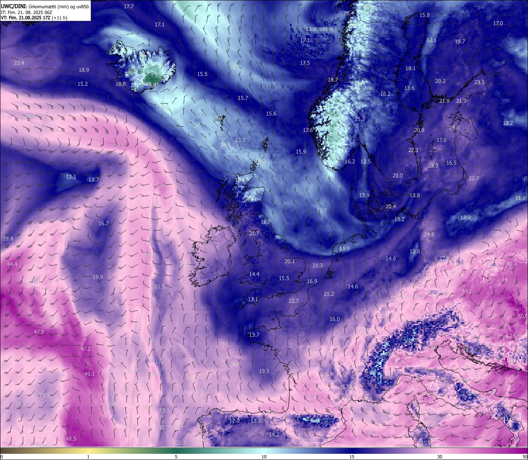528x460 pixels.
Task: Click the 5 label on the color scale
Action: coord(176,457)
